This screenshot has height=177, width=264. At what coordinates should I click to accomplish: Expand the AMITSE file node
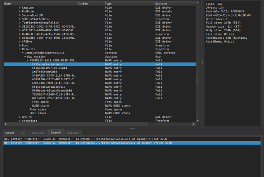20,117
